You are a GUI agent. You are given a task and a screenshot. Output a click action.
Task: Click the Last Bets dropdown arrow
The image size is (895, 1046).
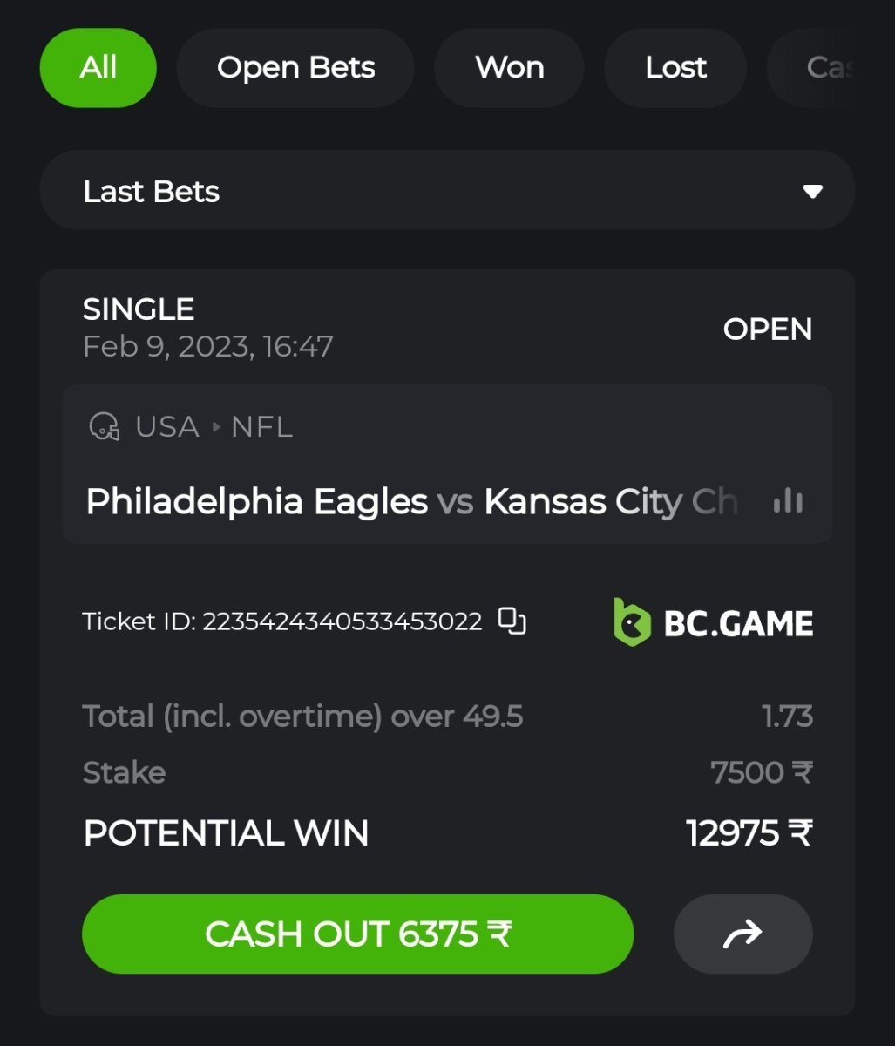[812, 192]
